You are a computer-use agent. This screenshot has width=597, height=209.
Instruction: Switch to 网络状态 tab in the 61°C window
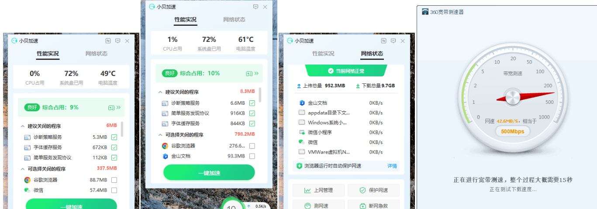(x=234, y=20)
